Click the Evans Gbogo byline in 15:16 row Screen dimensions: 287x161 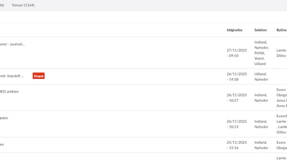tap(281, 145)
